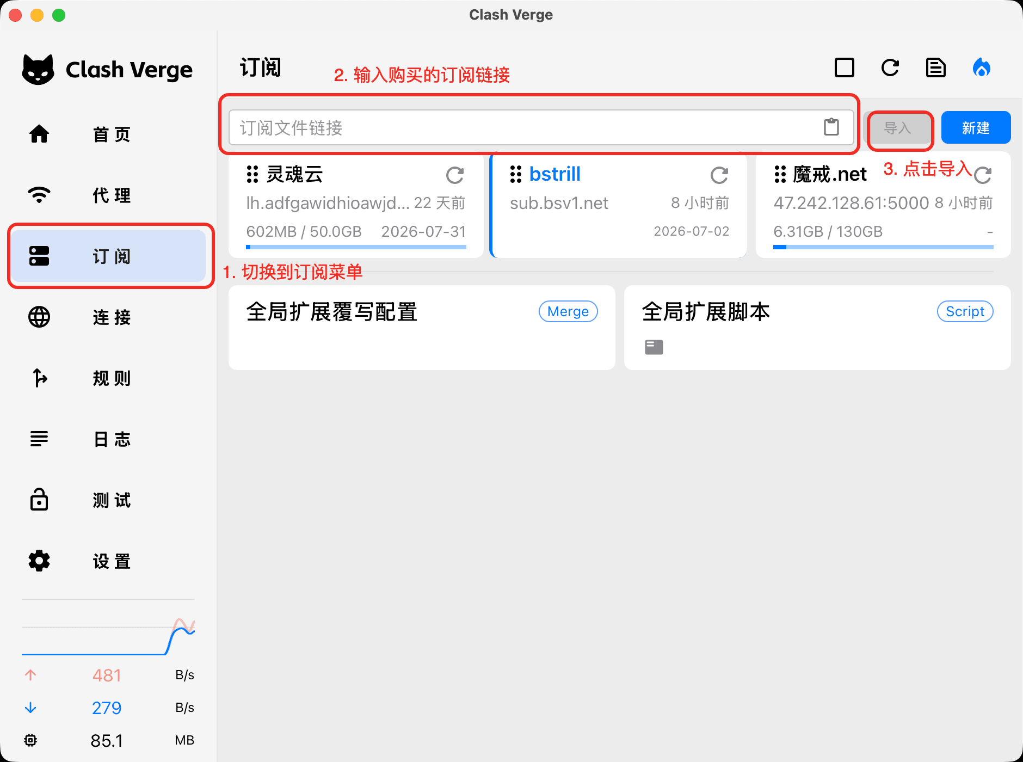This screenshot has height=762, width=1023.
Task: Refresh the bstrill subscription
Action: [719, 175]
